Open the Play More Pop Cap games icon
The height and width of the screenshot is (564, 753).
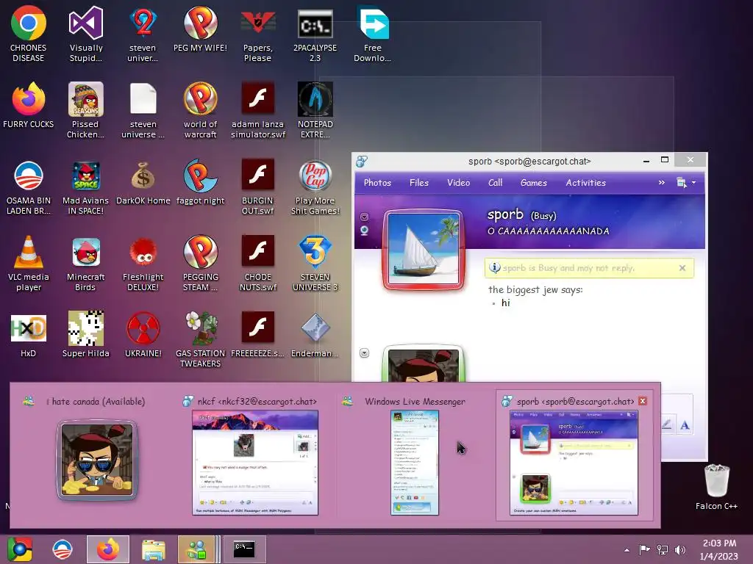pyautogui.click(x=315, y=187)
